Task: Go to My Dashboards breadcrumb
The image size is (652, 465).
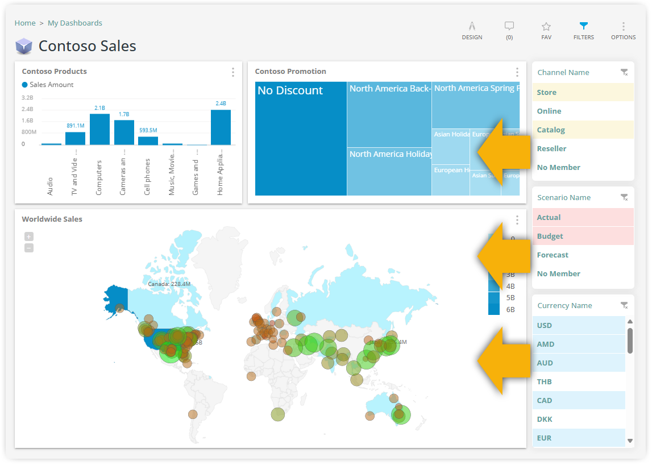Action: 75,23
